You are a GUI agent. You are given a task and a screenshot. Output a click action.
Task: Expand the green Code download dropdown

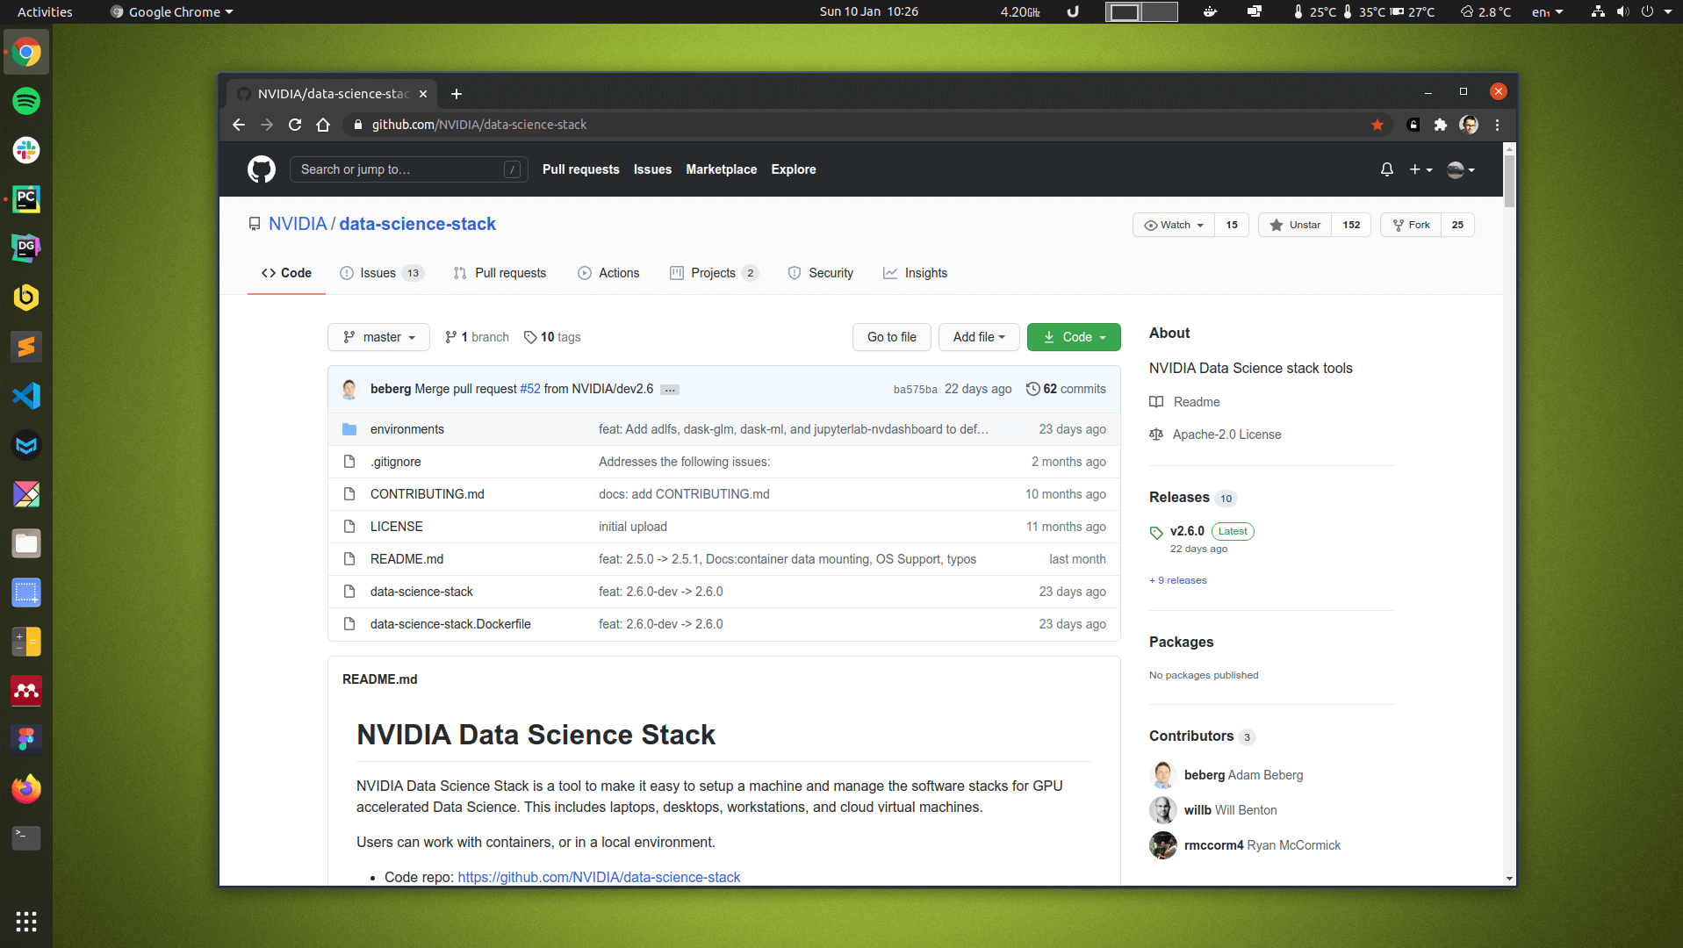point(1074,337)
